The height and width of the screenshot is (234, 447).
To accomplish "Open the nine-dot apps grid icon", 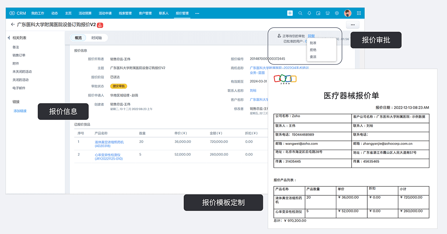I will (359, 13).
